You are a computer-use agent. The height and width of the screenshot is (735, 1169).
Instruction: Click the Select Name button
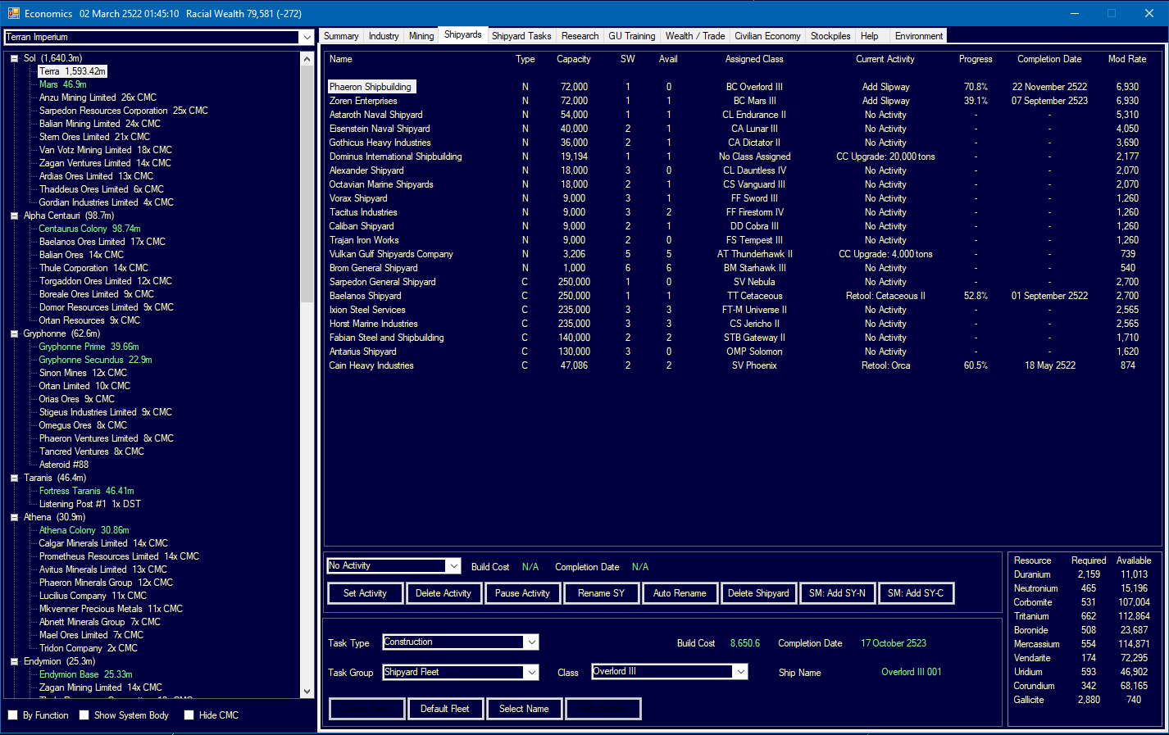point(524,709)
